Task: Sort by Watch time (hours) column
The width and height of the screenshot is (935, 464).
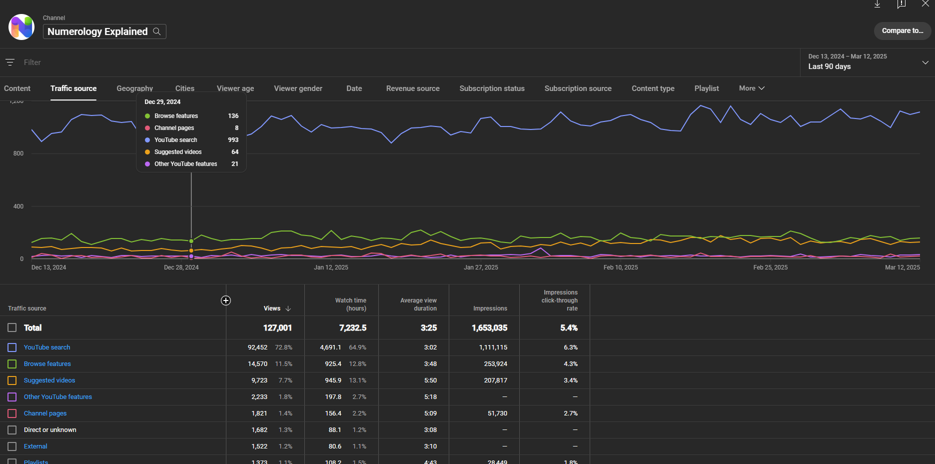Action: tap(351, 304)
